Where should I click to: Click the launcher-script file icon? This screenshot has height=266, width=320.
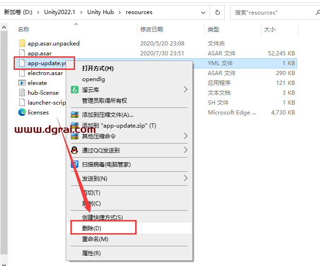[x=22, y=102]
